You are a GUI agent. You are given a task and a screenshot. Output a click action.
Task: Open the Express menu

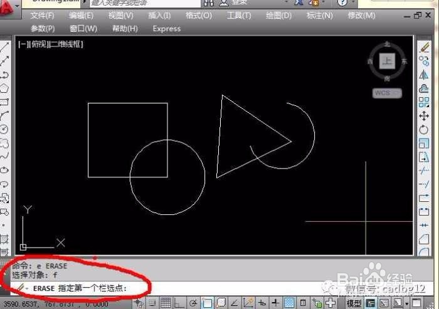click(167, 29)
